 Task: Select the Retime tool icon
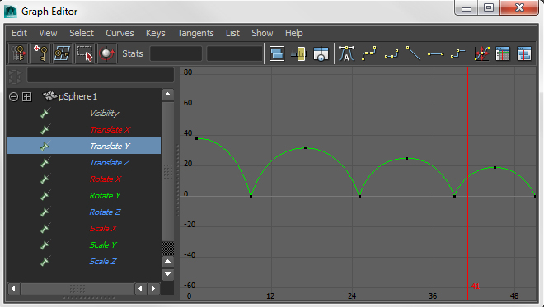[107, 53]
